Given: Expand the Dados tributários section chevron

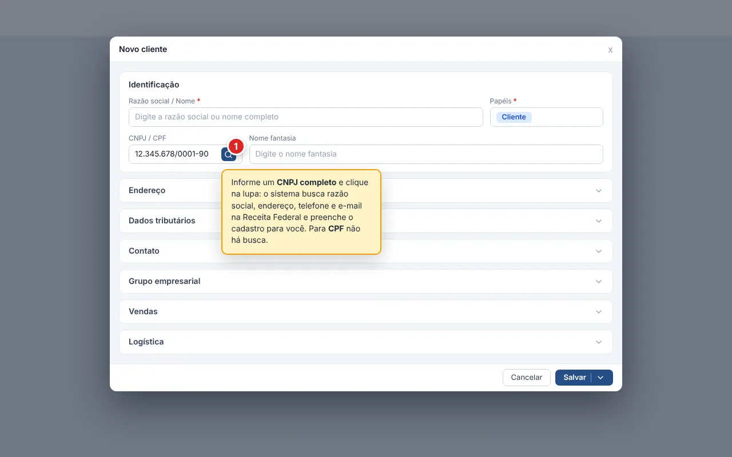Looking at the screenshot, I should [x=599, y=221].
